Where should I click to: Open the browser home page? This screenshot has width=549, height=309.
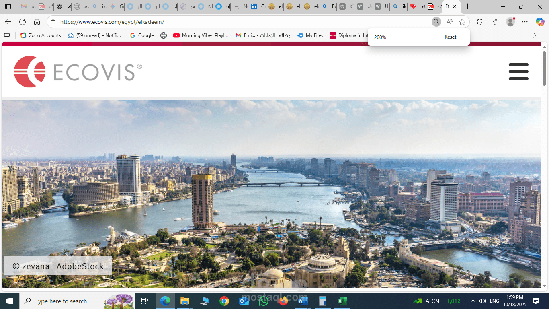tap(37, 22)
